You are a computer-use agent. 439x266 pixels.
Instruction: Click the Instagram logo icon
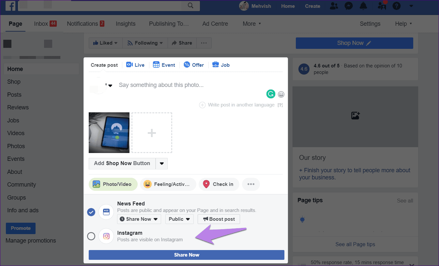coord(106,236)
